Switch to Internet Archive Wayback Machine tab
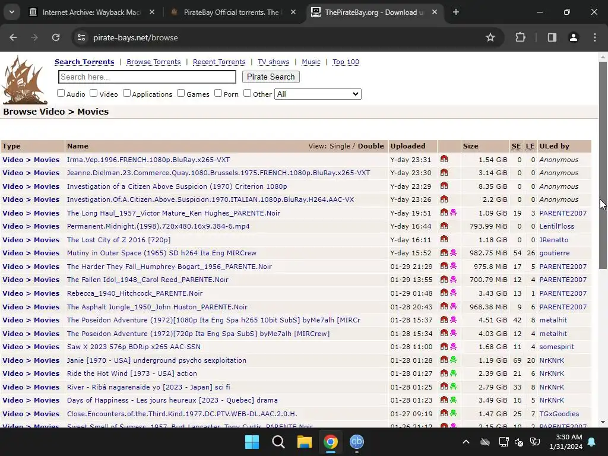Viewport: 608px width, 456px height. [x=92, y=12]
